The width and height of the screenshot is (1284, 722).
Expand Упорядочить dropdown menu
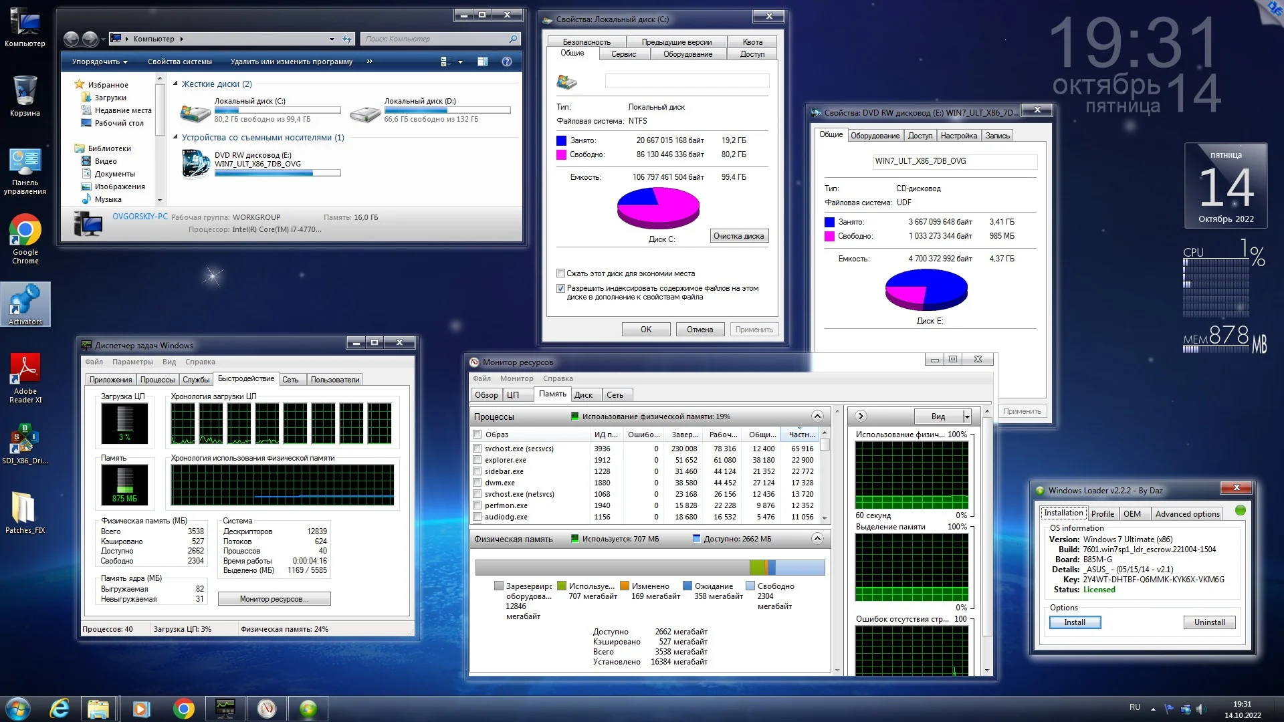click(100, 62)
